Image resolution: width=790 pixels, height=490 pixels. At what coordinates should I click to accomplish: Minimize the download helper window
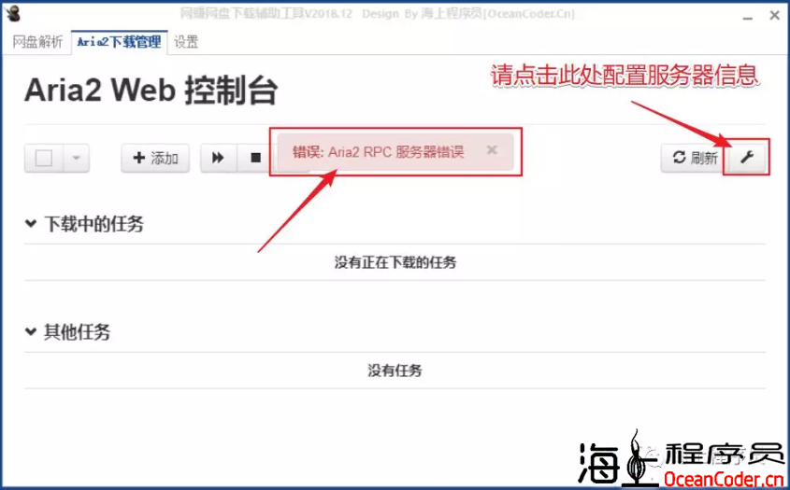tap(748, 17)
